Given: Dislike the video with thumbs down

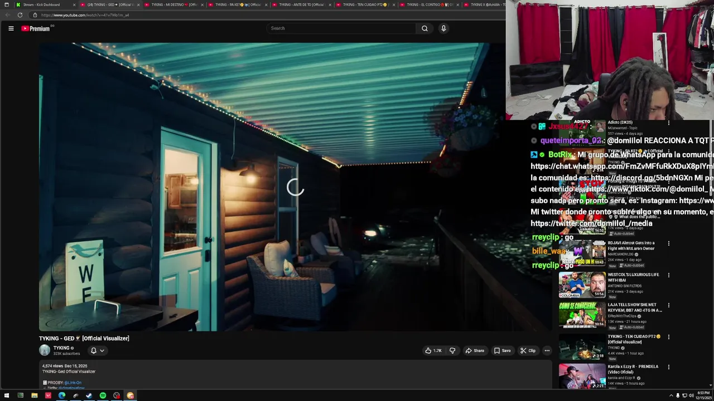Looking at the screenshot, I should click(x=452, y=350).
